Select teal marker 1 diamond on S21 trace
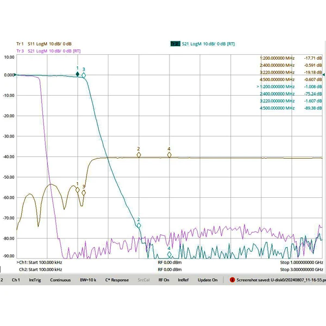326x326 pixels. tap(78, 74)
